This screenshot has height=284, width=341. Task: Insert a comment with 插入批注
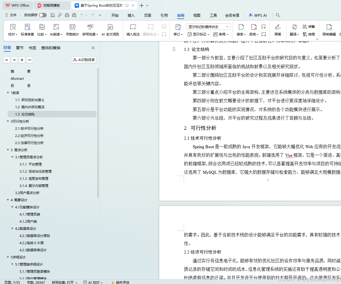click(x=133, y=30)
